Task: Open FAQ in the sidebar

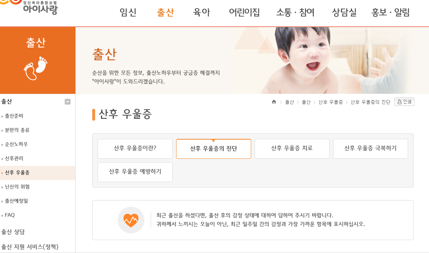Action: tap(10, 215)
